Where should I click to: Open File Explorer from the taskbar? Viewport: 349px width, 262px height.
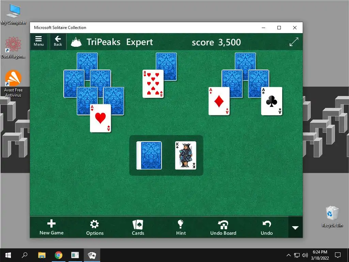click(x=42, y=255)
